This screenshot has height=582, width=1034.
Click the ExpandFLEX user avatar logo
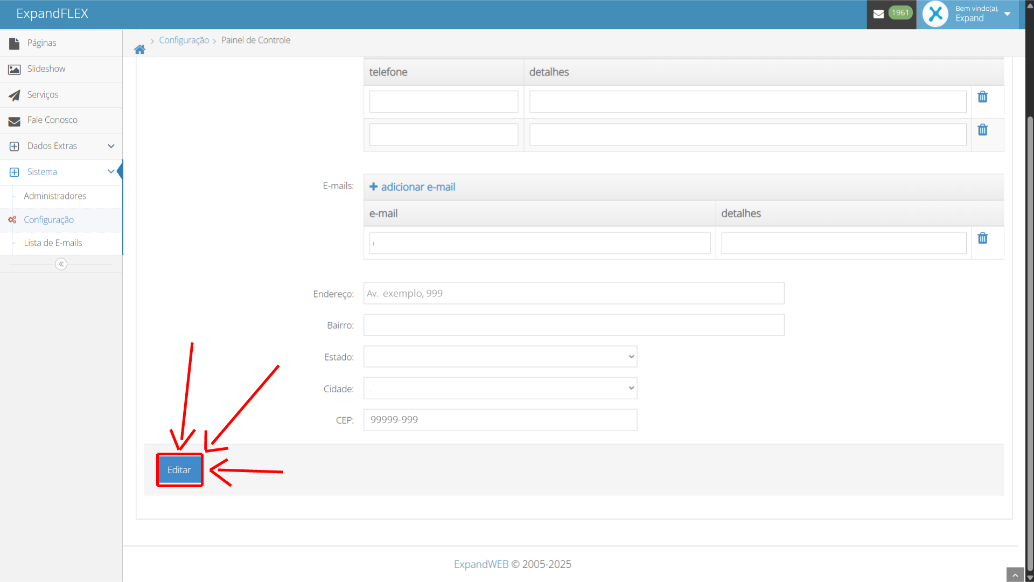tap(935, 14)
